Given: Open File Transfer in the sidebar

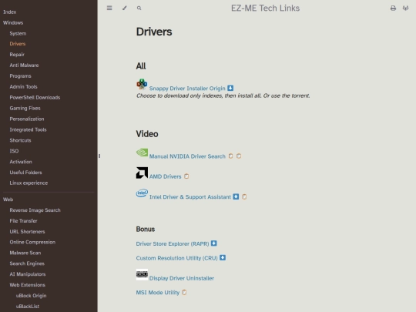Looking at the screenshot, I should tap(23, 221).
